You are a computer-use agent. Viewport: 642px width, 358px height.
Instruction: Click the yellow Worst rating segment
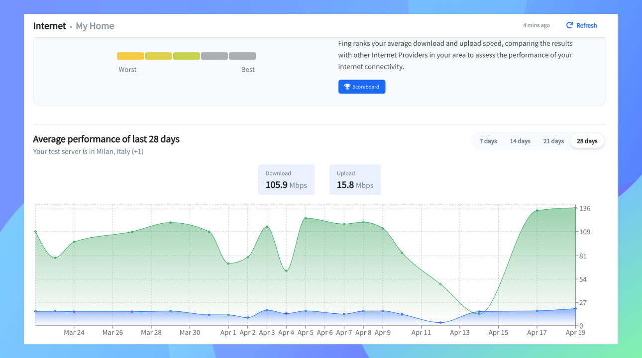(130, 56)
